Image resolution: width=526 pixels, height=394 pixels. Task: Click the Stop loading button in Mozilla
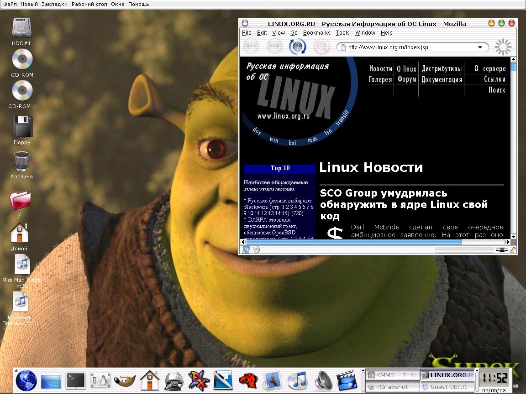[321, 47]
